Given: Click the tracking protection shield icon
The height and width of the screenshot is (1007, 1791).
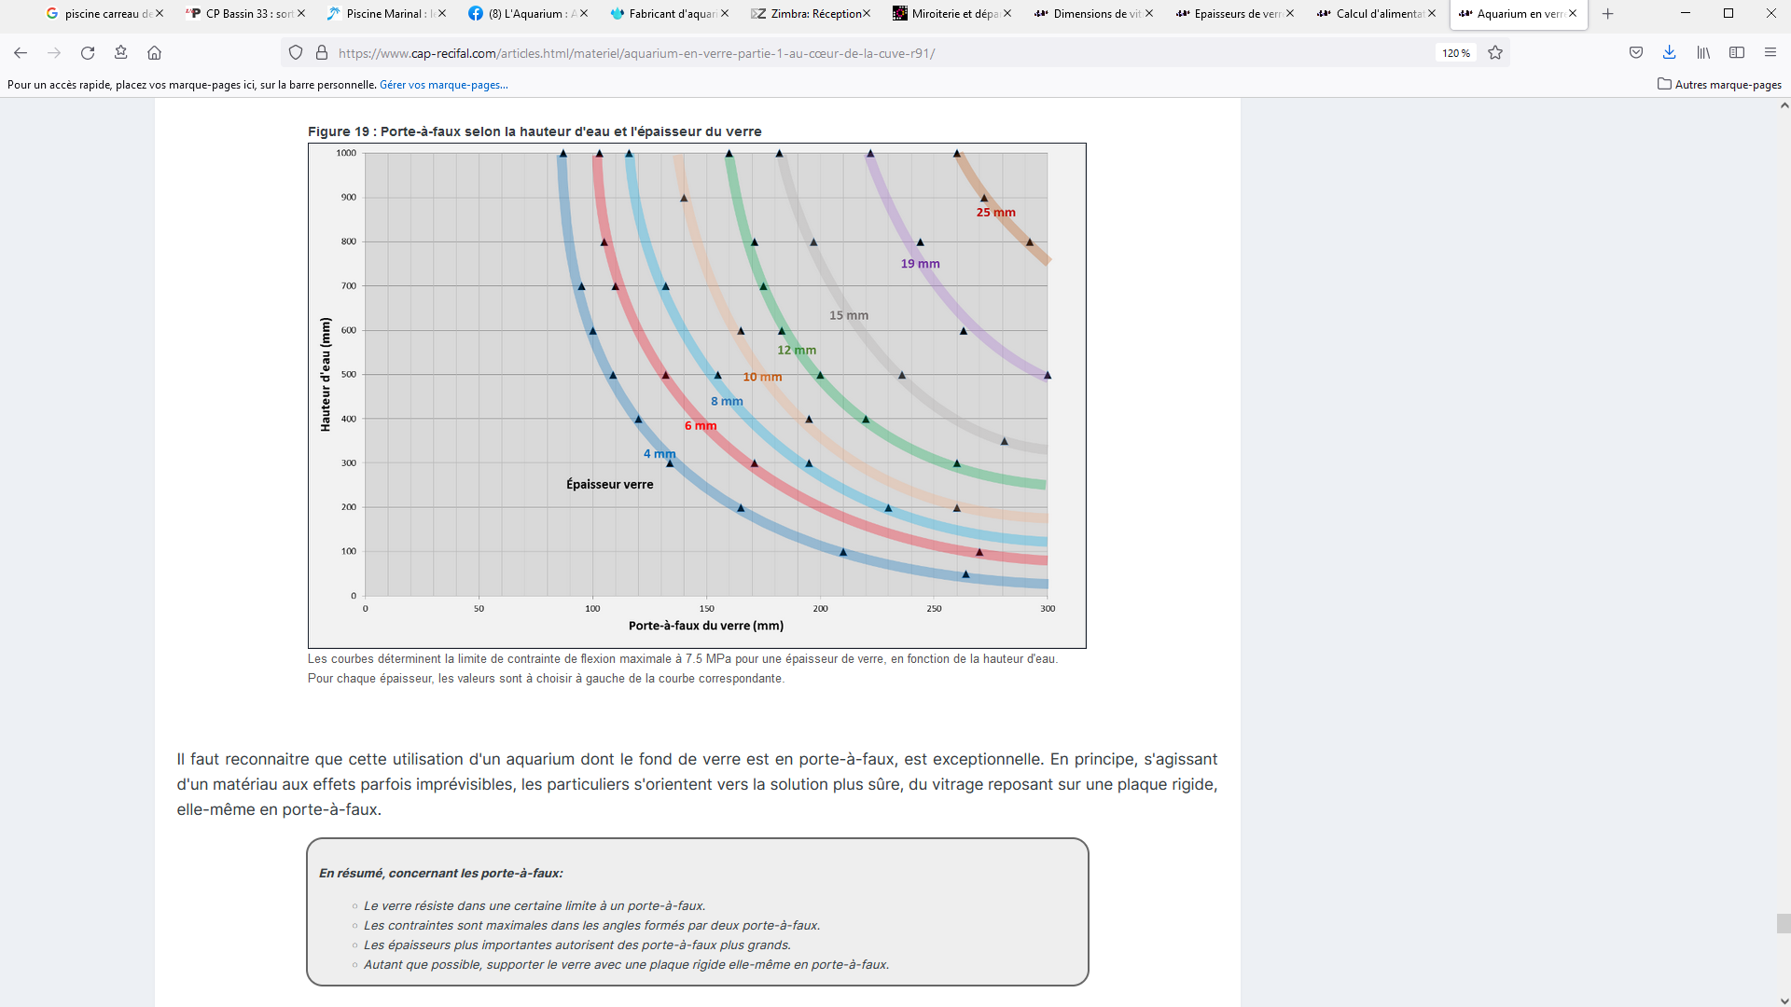Looking at the screenshot, I should 296,53.
